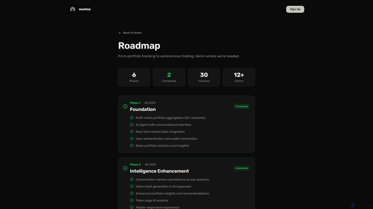The width and height of the screenshot is (373, 209).
Task: Click check icon for User authentication and wallet
Action: click(x=132, y=139)
